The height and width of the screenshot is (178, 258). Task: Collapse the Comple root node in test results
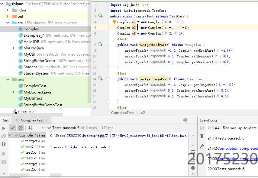tap(10, 135)
